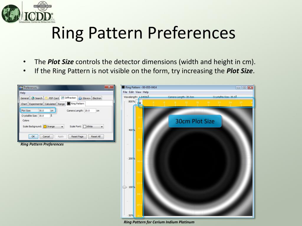302x226 pixels.
Task: Close the Ring Pattern window
Action: click(250, 88)
